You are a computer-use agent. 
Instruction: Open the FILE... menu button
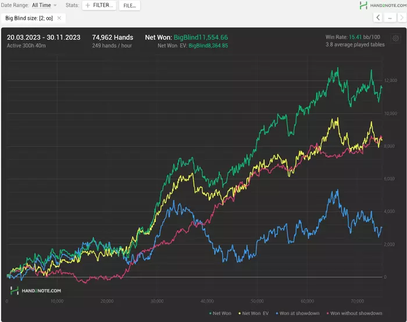click(130, 5)
